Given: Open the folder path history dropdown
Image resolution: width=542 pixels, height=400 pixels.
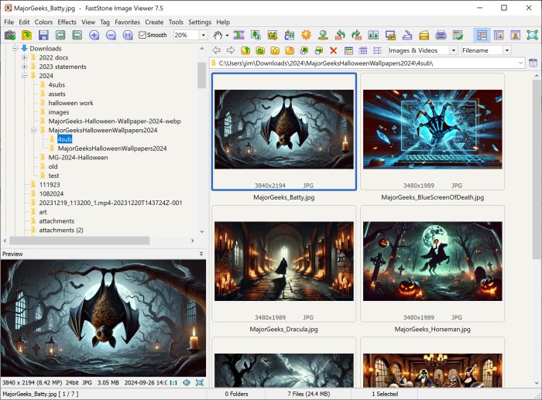Looking at the screenshot, I should pyautogui.click(x=520, y=63).
